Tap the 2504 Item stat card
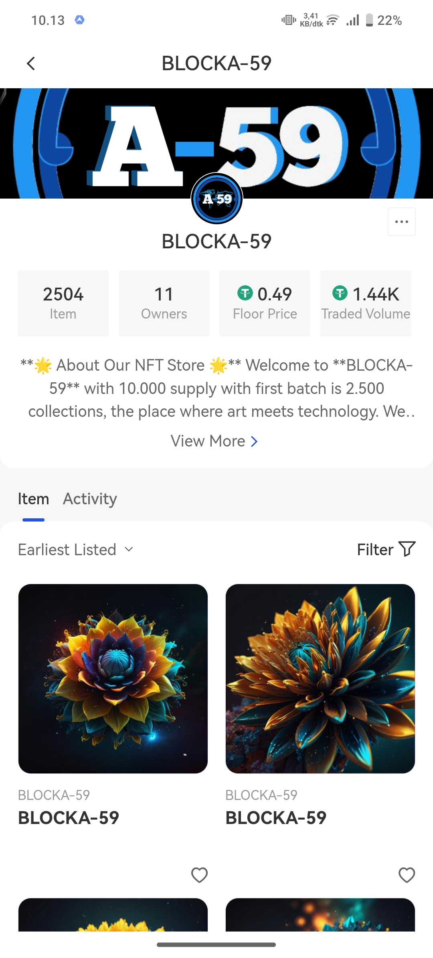 coord(63,303)
